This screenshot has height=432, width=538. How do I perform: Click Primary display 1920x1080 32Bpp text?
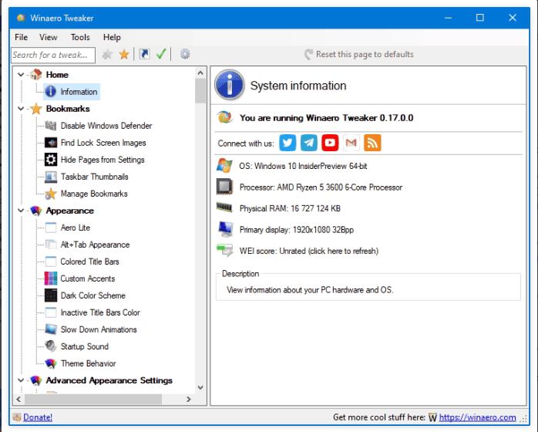297,230
